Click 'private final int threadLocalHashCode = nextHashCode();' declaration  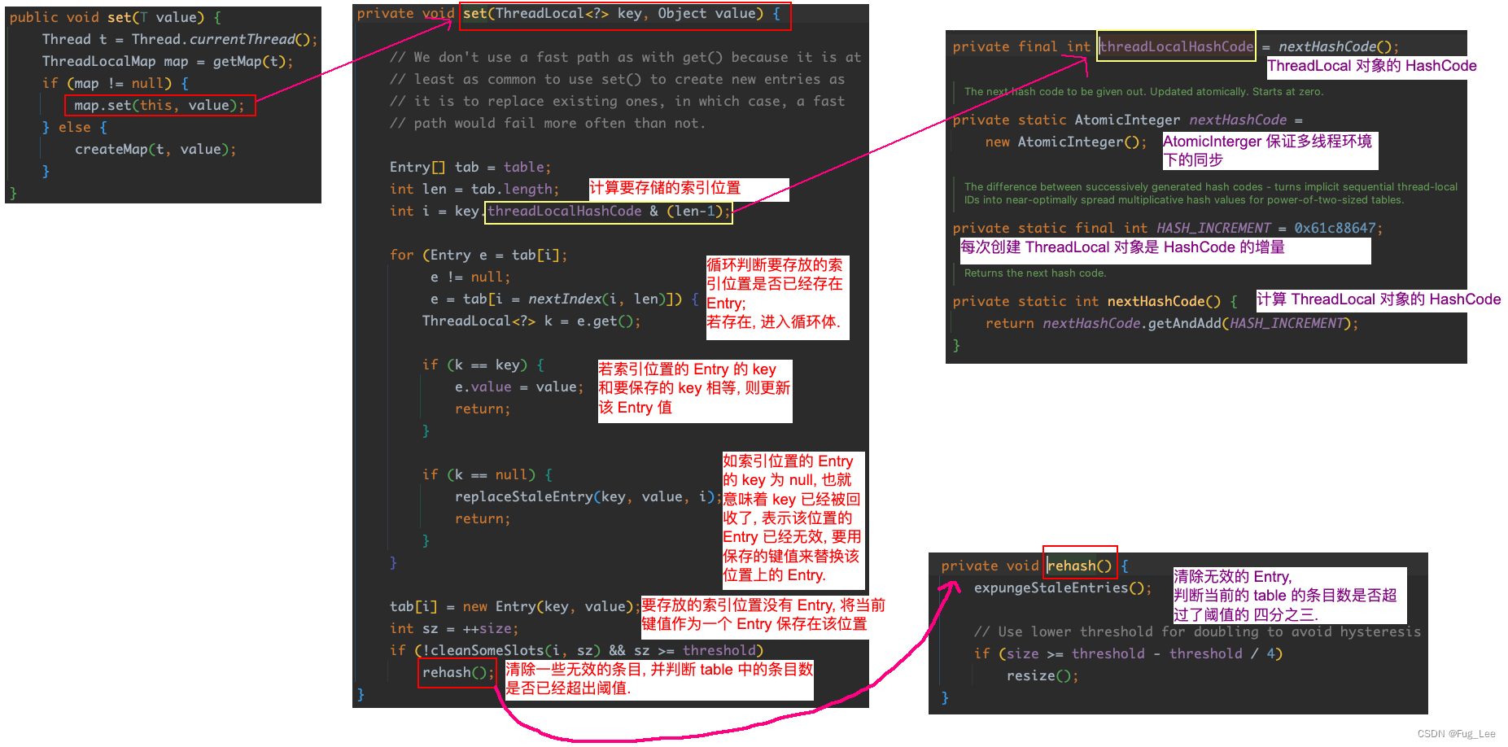(x=1176, y=46)
